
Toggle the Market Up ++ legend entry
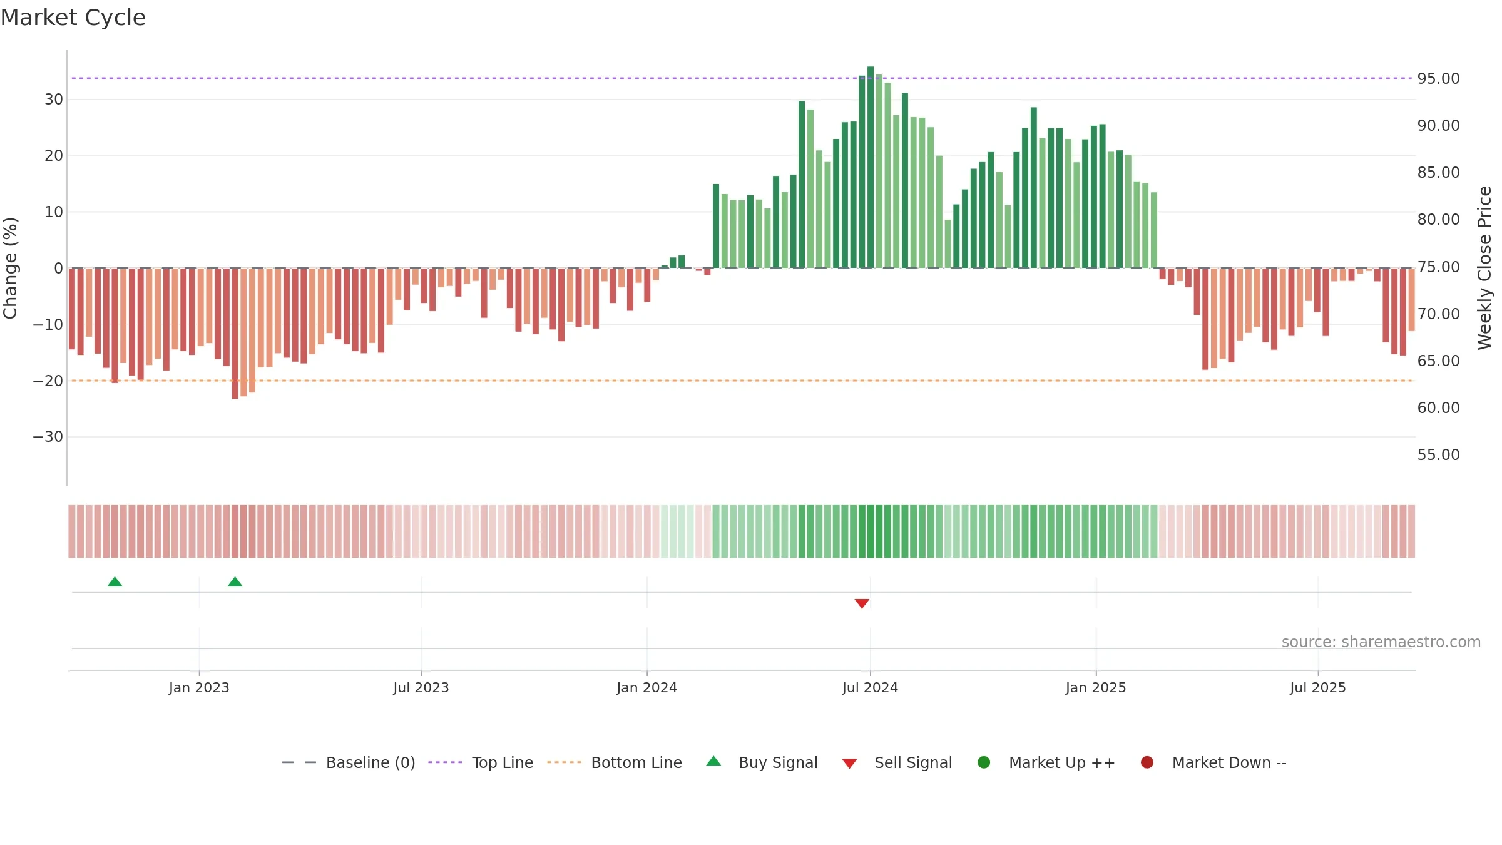click(1046, 762)
